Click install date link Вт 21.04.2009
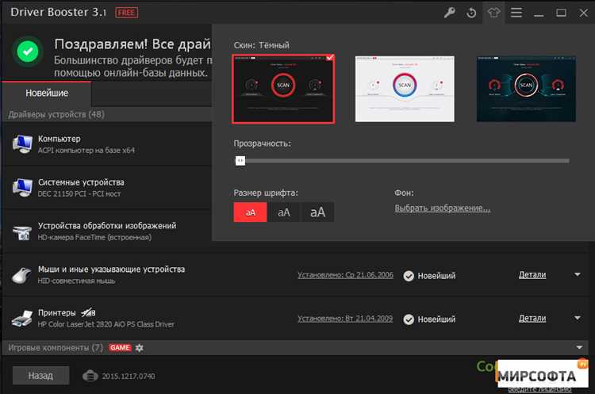This screenshot has height=394, width=595. point(345,319)
